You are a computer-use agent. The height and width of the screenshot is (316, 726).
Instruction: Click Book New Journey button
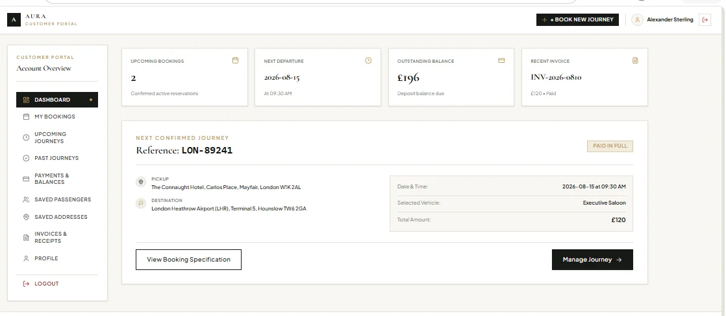pyautogui.click(x=577, y=20)
